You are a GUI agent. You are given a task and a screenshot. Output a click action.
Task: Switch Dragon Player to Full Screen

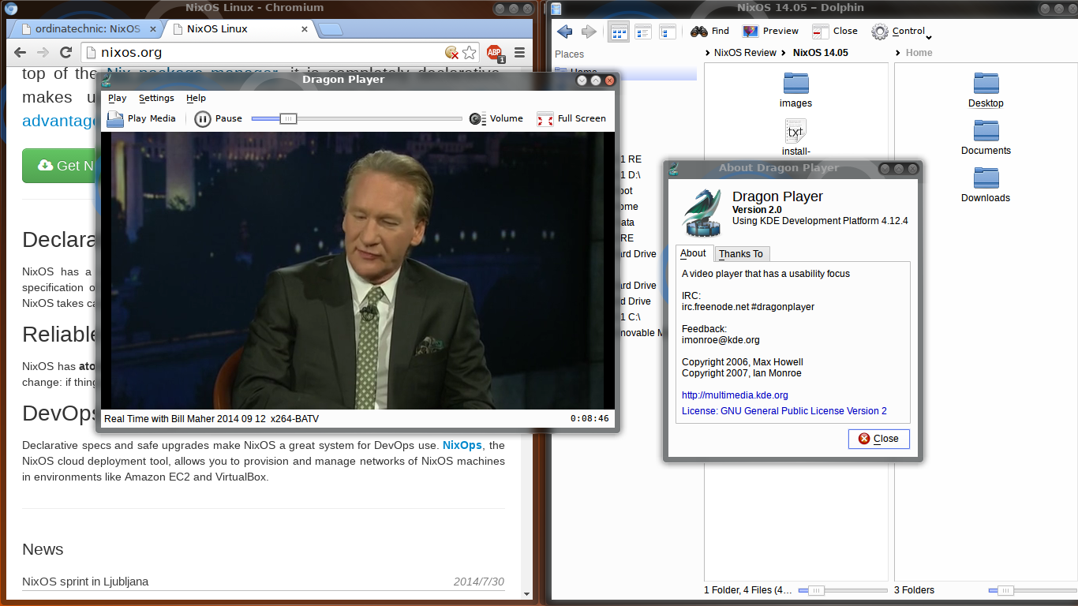(x=571, y=119)
